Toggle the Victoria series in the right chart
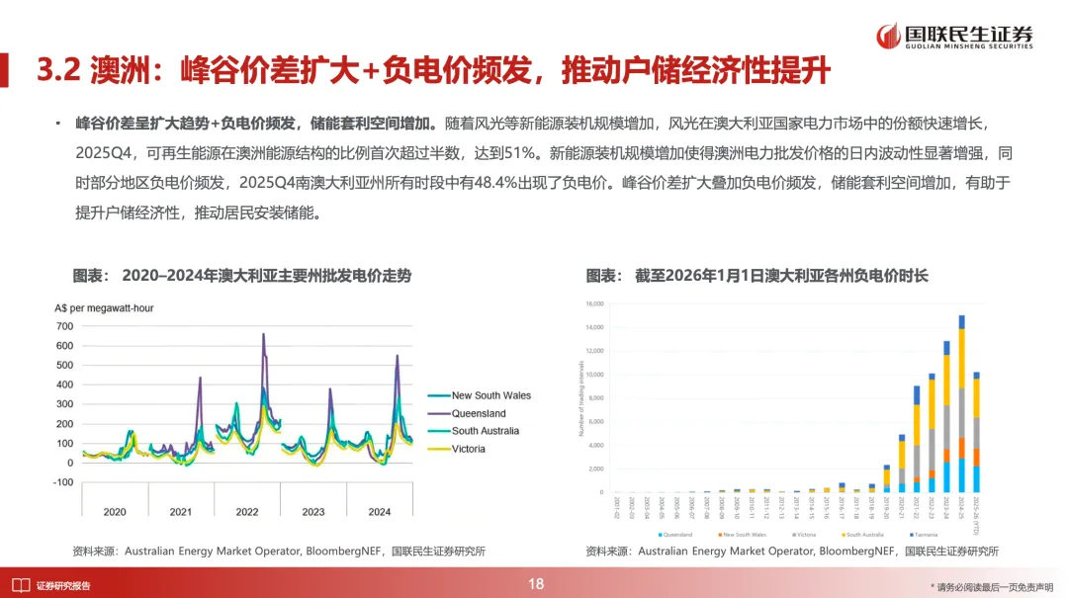The width and height of the screenshot is (1068, 598). (x=793, y=535)
